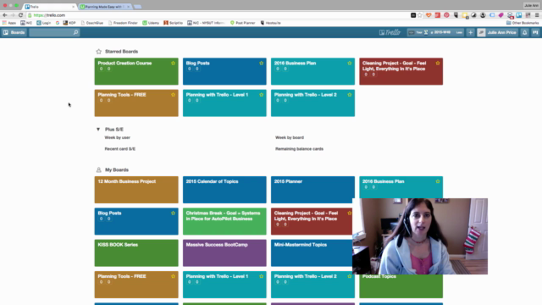The height and width of the screenshot is (305, 542).
Task: Click the search magnifier icon
Action: 75,32
